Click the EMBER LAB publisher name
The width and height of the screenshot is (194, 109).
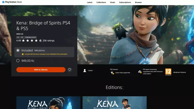click(x=20, y=34)
